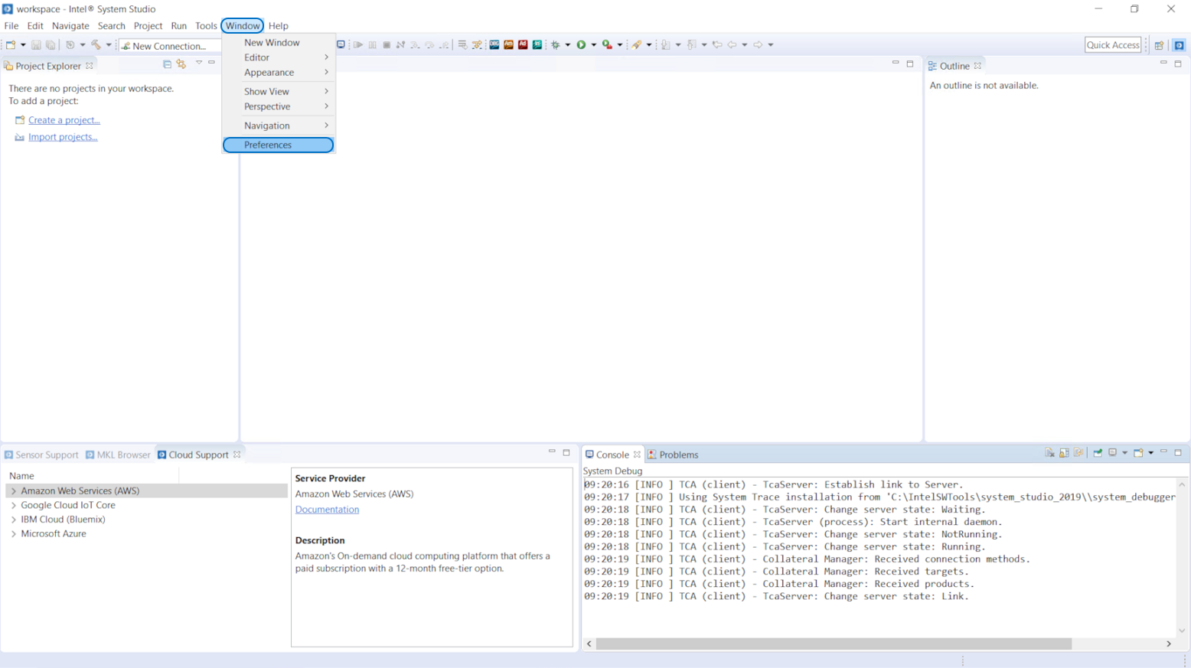
Task: Click the Create a project link
Action: [64, 120]
